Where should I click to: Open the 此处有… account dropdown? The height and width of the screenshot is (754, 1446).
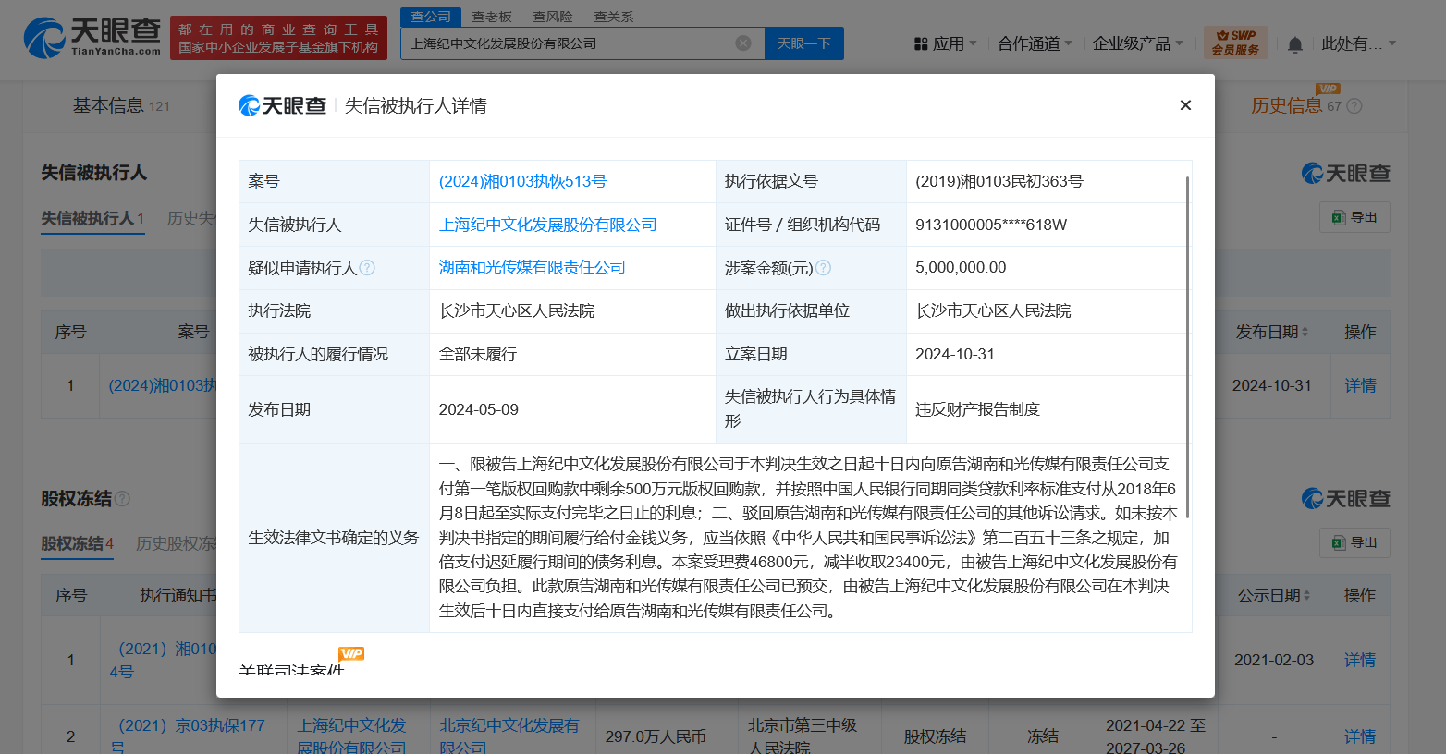coord(1359,43)
